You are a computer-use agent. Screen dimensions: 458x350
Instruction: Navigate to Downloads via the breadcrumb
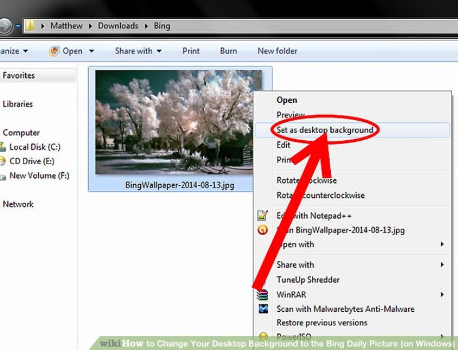pos(119,26)
